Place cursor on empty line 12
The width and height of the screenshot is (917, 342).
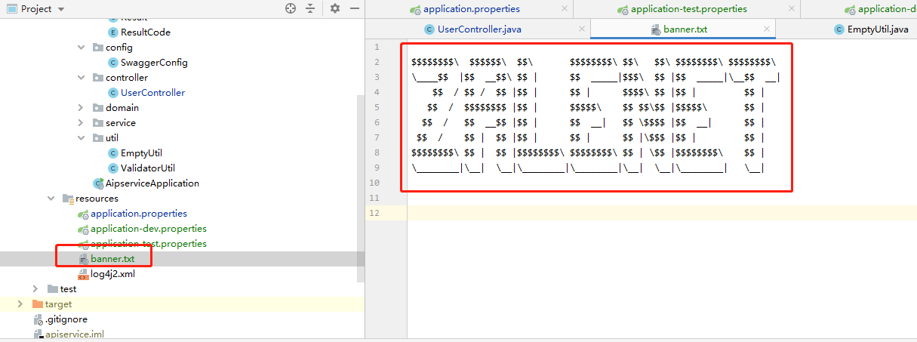click(604, 213)
